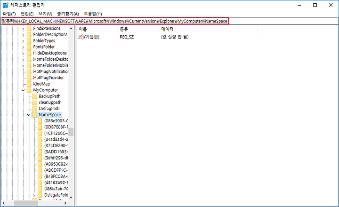Click the tree scroll up arrow
The width and height of the screenshot is (339, 207).
(x=71, y=29)
